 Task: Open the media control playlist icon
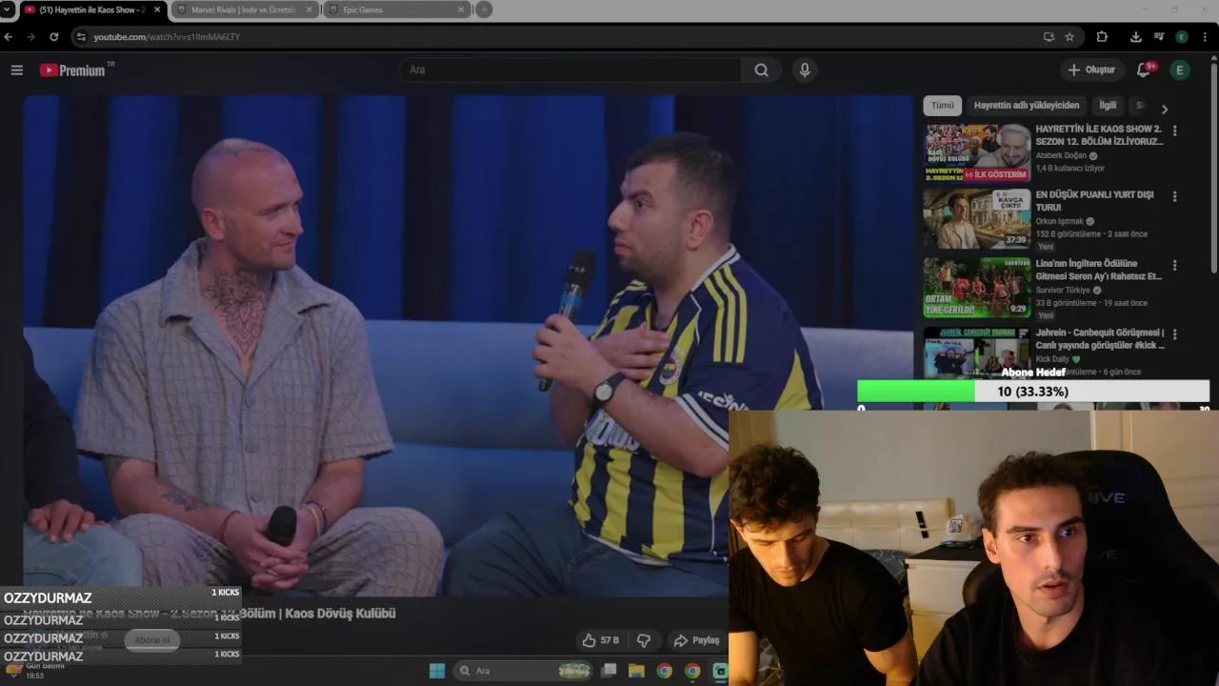(x=1159, y=36)
